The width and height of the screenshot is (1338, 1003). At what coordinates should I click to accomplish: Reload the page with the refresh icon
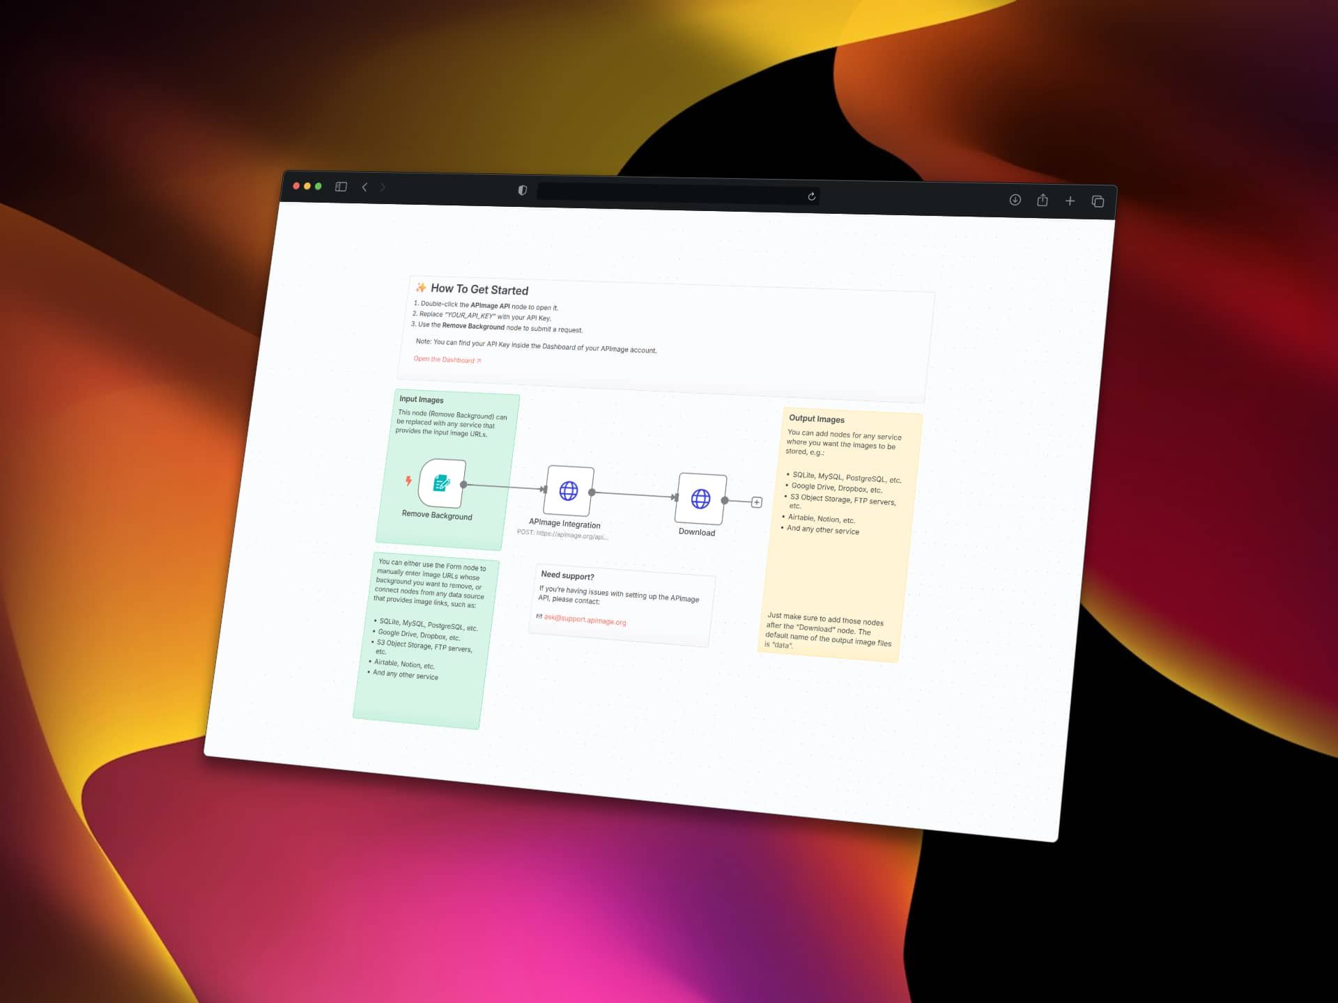[x=811, y=196]
